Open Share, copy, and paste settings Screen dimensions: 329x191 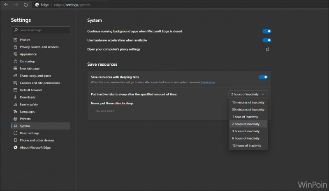click(x=41, y=76)
